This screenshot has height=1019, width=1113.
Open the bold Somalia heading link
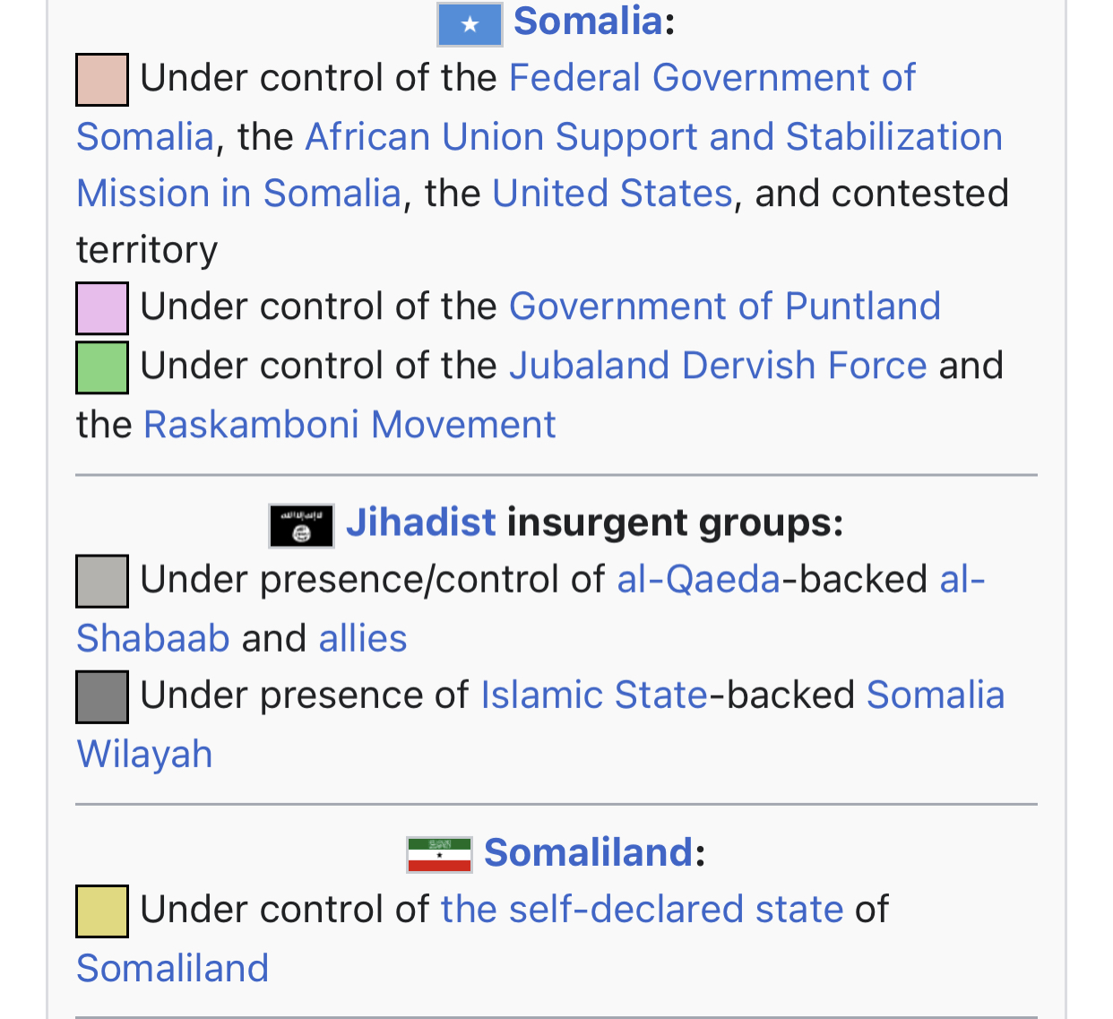coord(588,21)
